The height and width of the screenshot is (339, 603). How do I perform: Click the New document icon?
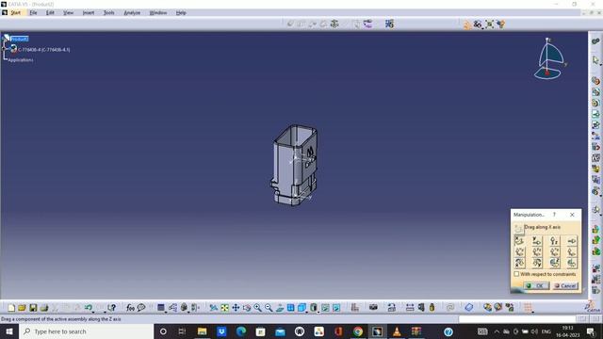[11, 308]
